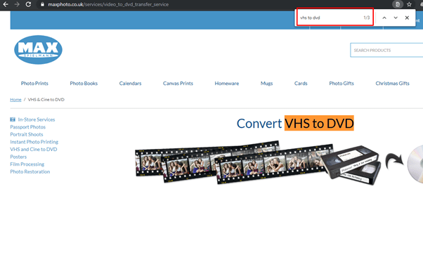423x255 pixels.
Task: Open the Film Processing link
Action: [x=27, y=164]
